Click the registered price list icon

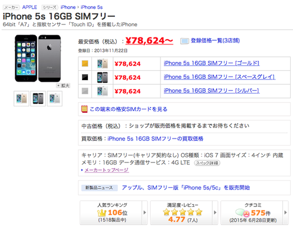coord(185,41)
